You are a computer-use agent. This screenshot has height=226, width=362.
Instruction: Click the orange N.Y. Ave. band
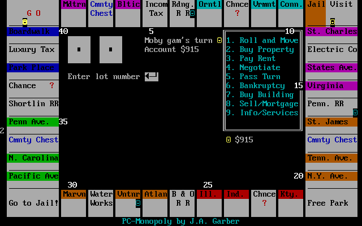point(331,176)
